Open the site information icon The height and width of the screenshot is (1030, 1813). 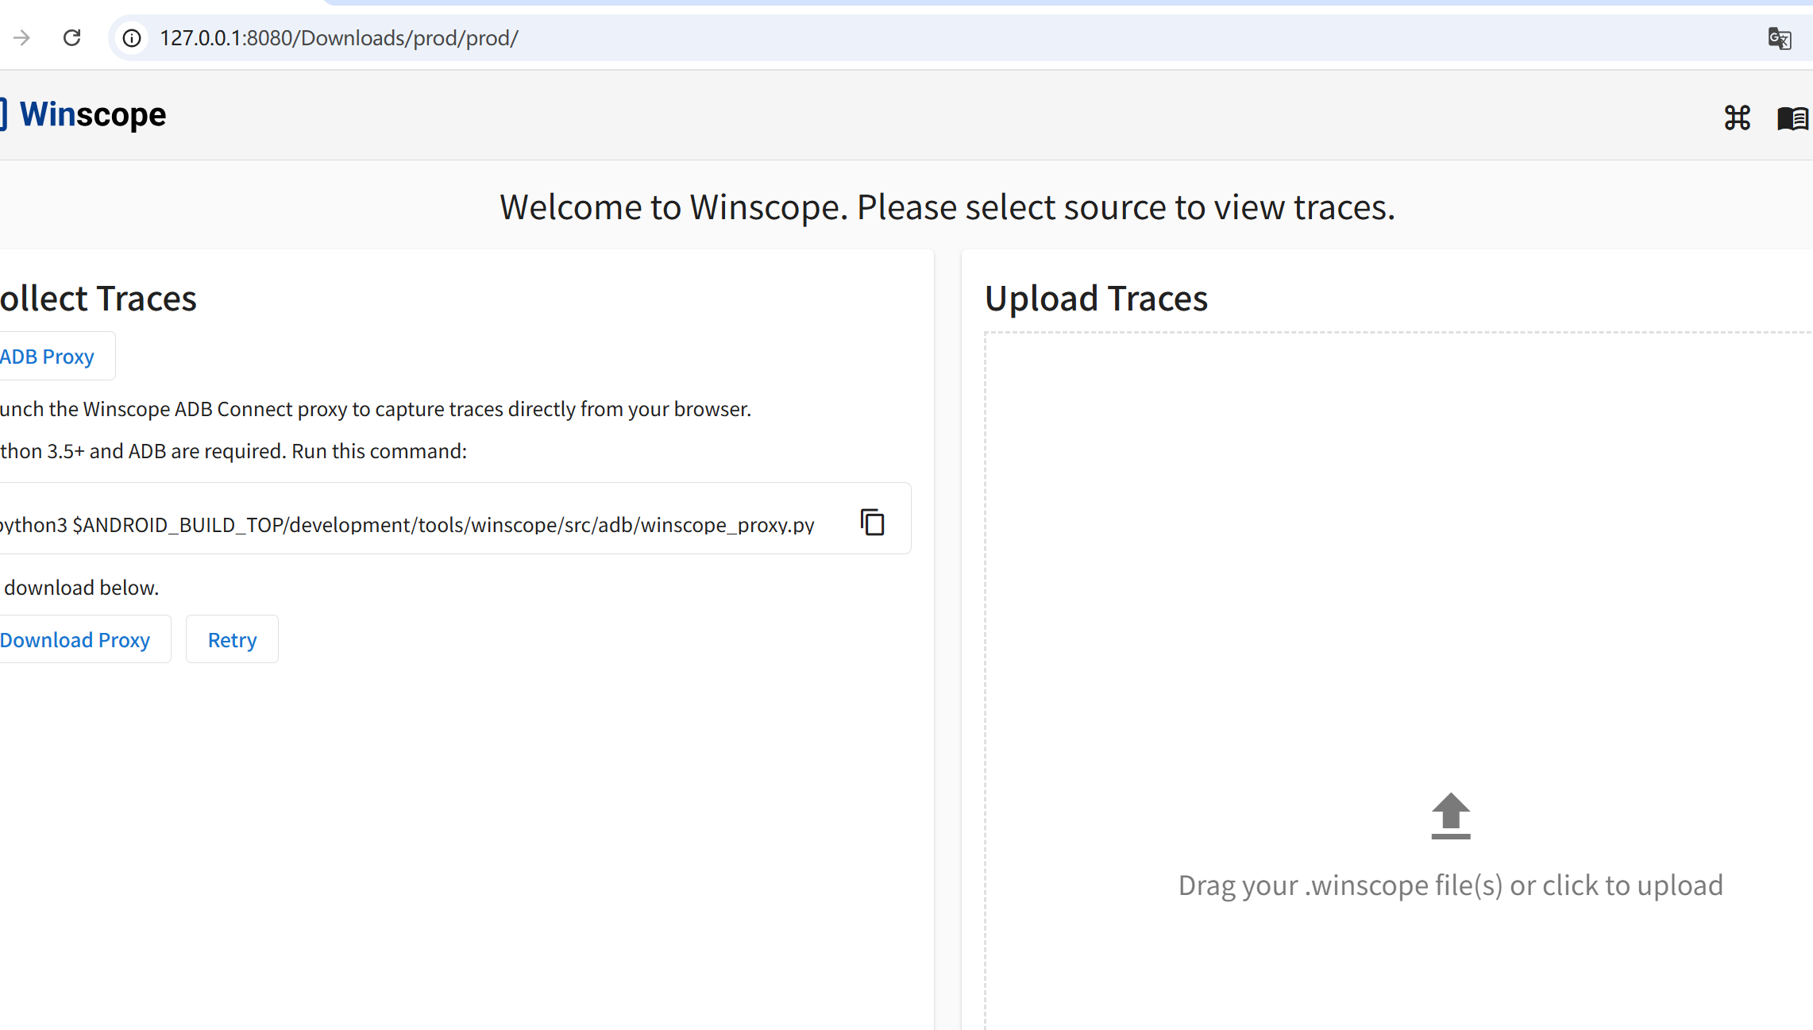point(132,37)
